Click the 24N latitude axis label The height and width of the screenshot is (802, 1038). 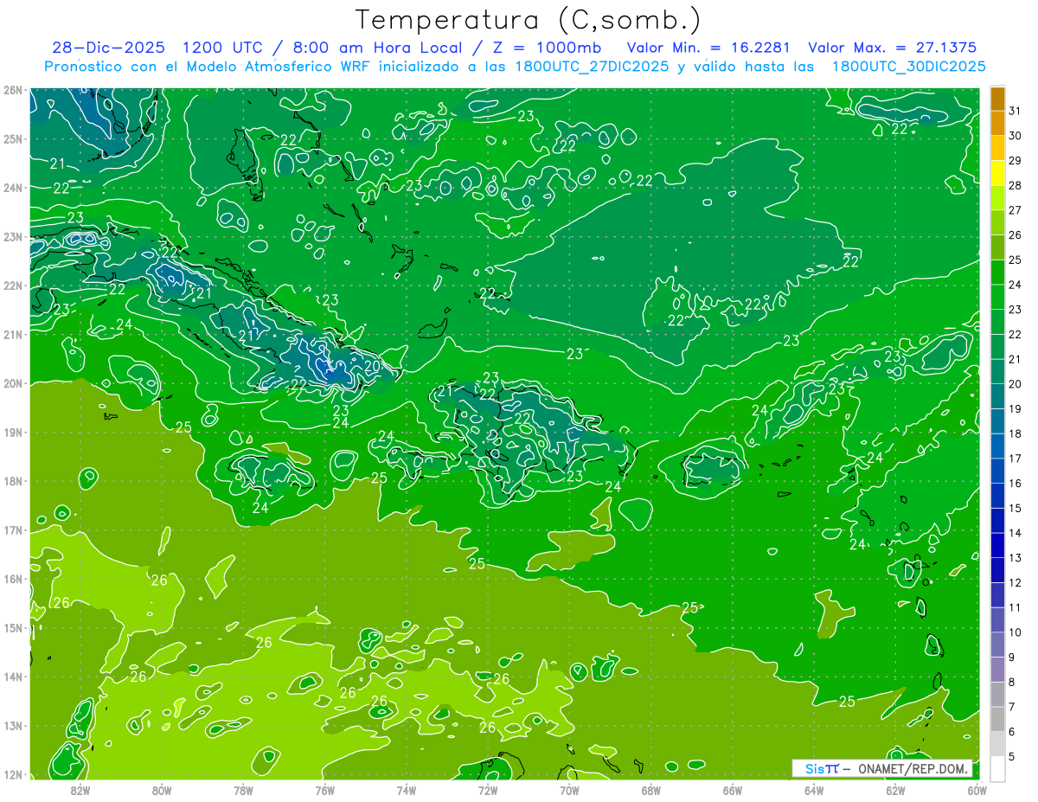click(12, 187)
